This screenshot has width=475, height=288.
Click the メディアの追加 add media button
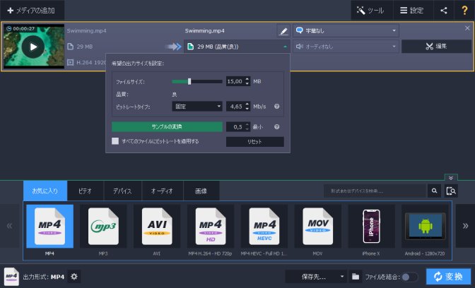(x=31, y=11)
